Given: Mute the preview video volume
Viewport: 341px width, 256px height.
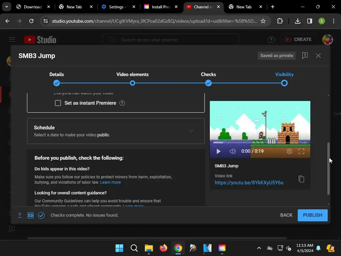Looking at the screenshot, I should pyautogui.click(x=232, y=151).
